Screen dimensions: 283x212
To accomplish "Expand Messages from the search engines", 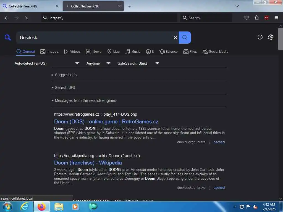I will (x=84, y=100).
